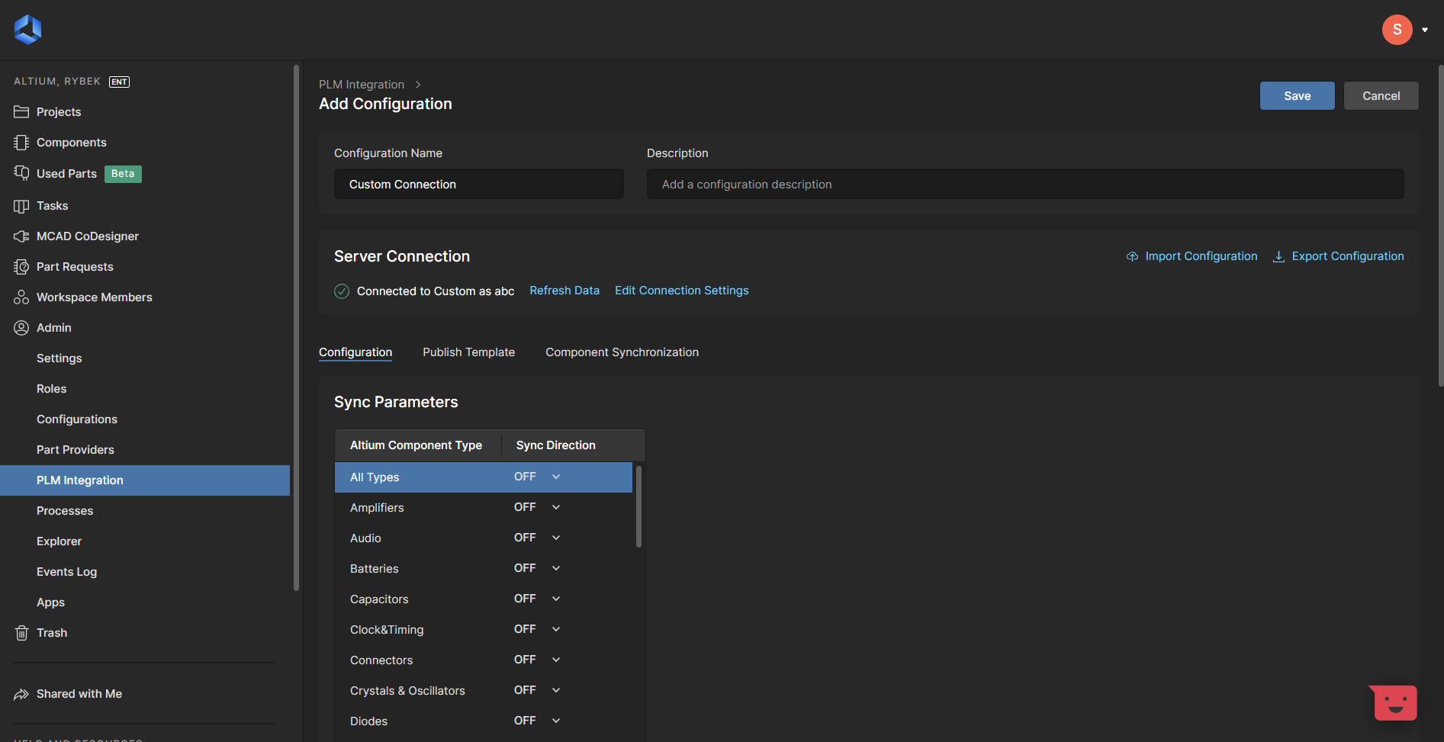Open Sync Direction dropdown for Diodes

pos(556,721)
